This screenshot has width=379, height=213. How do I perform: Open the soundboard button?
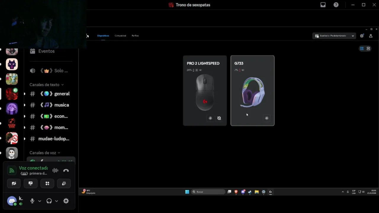click(64, 183)
